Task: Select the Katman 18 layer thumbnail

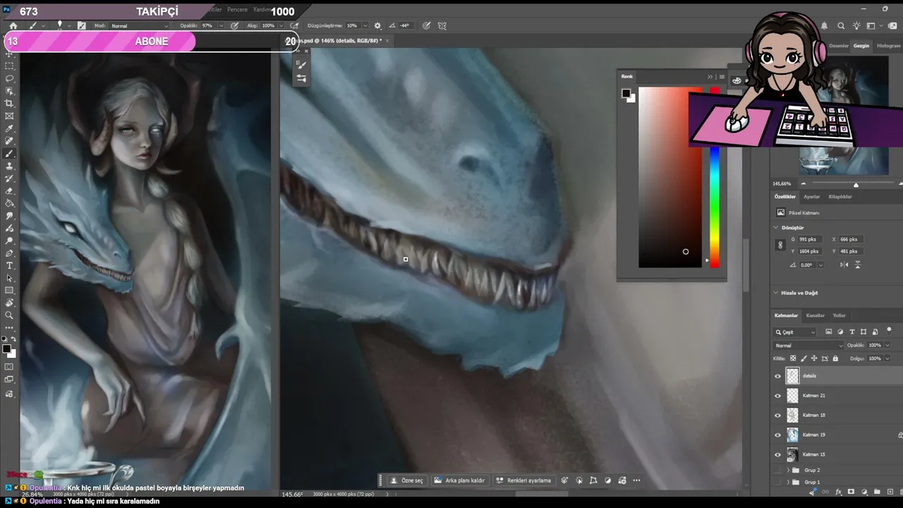Action: (x=792, y=416)
